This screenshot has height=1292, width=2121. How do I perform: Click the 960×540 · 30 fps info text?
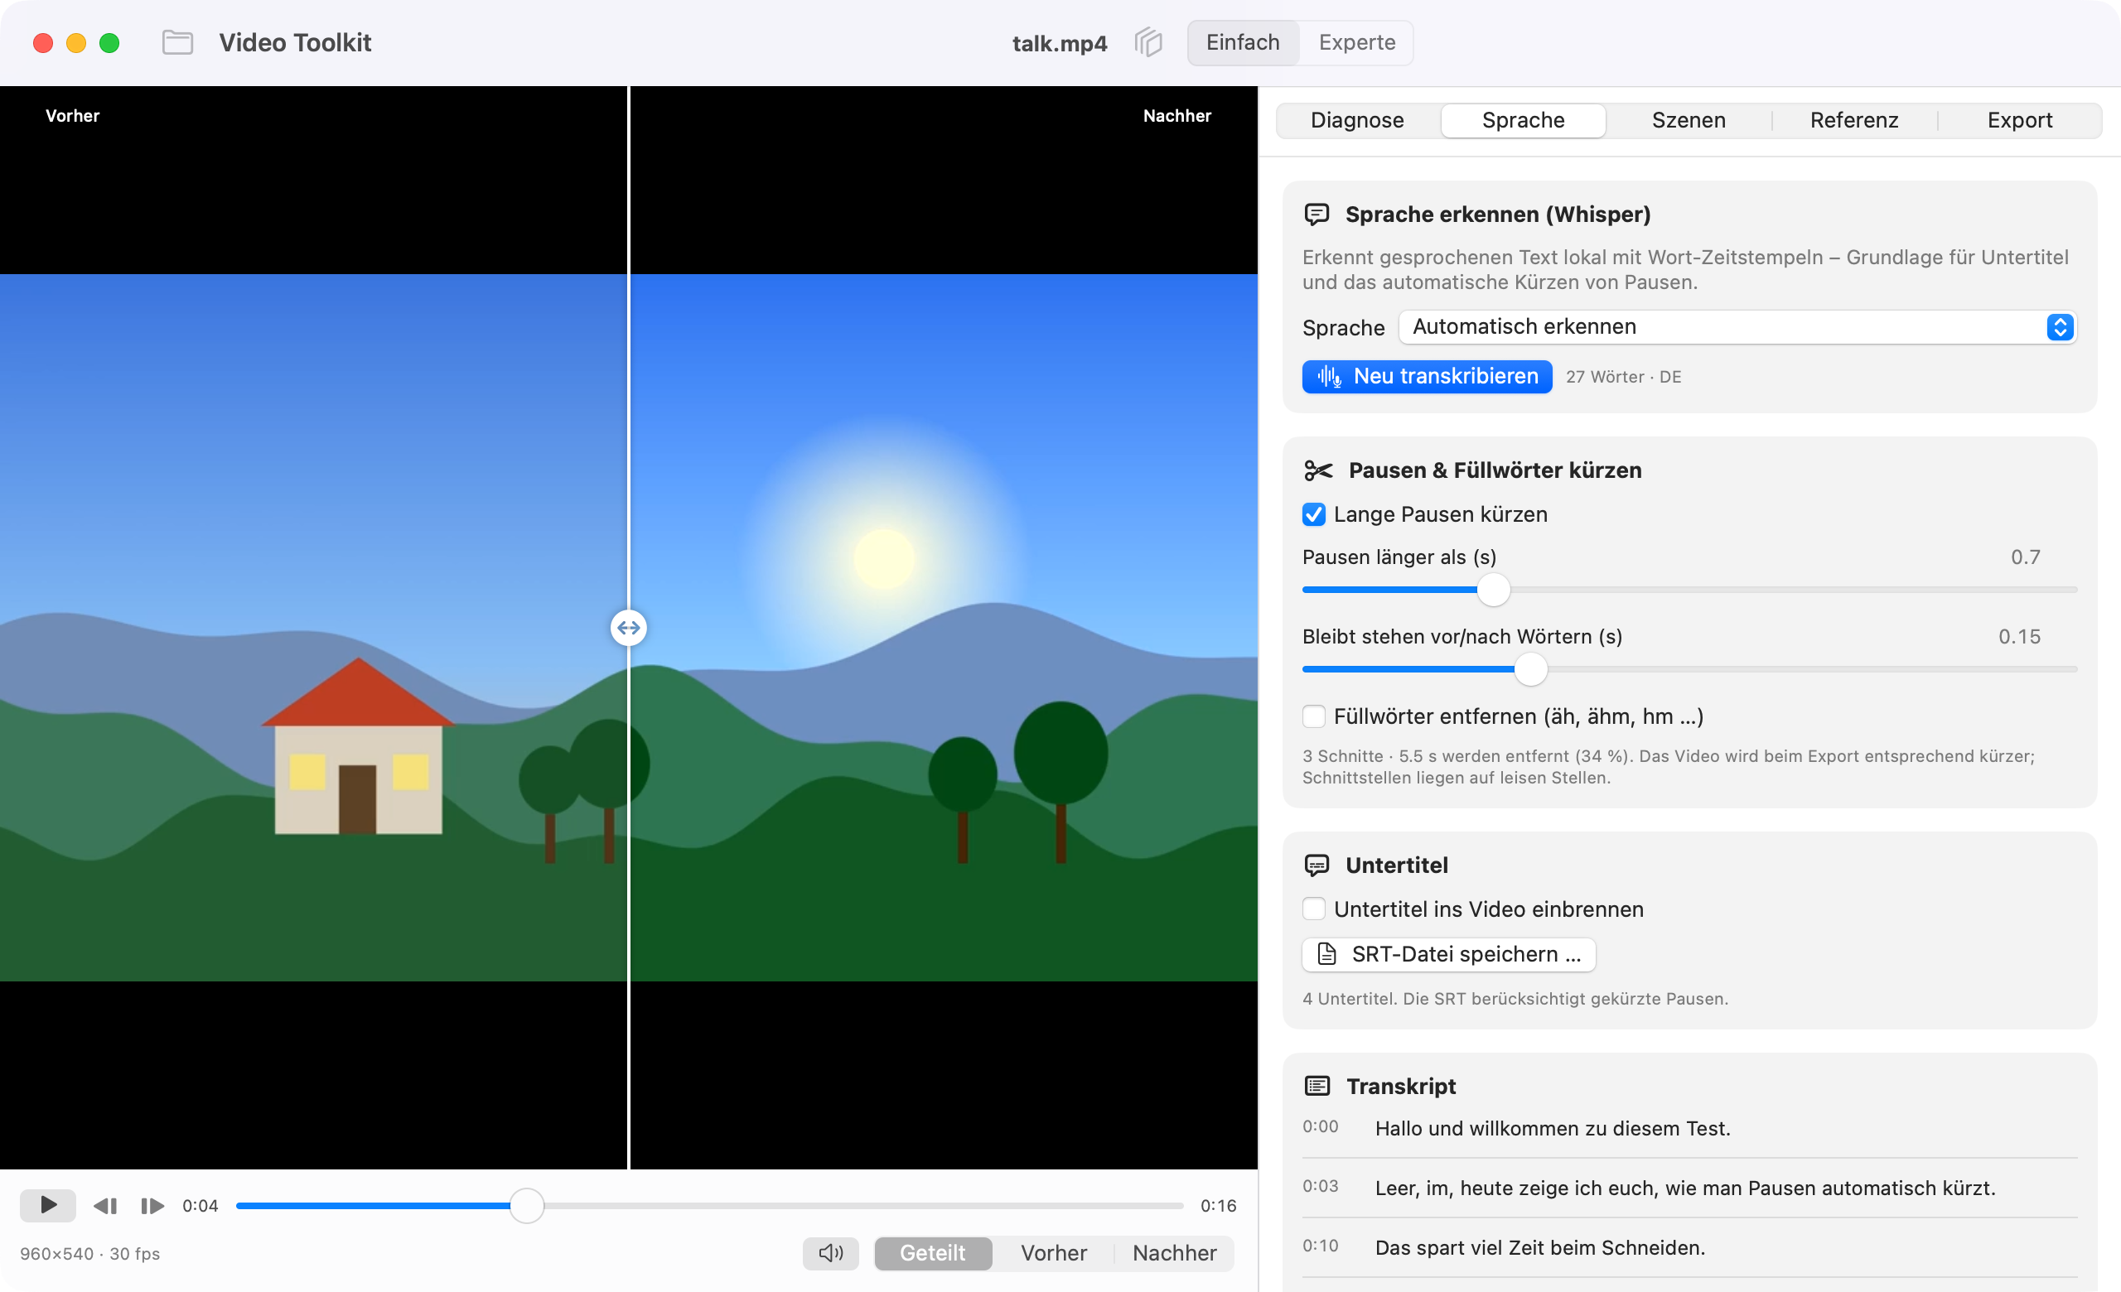tap(90, 1253)
